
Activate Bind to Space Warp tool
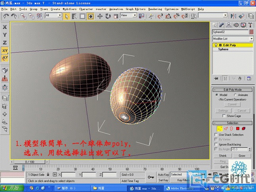coord(40,16)
